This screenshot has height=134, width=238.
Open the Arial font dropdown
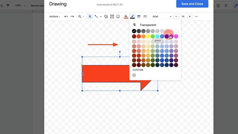pos(162,16)
